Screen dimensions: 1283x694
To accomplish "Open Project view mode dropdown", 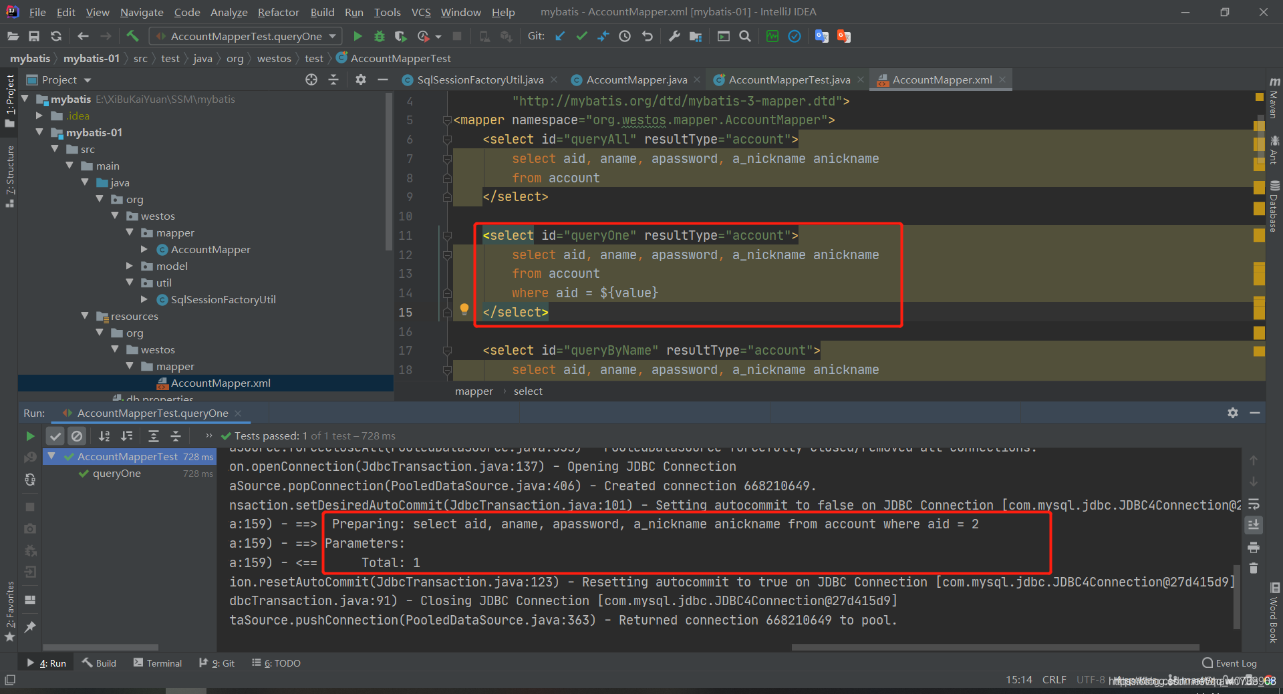I will click(88, 80).
